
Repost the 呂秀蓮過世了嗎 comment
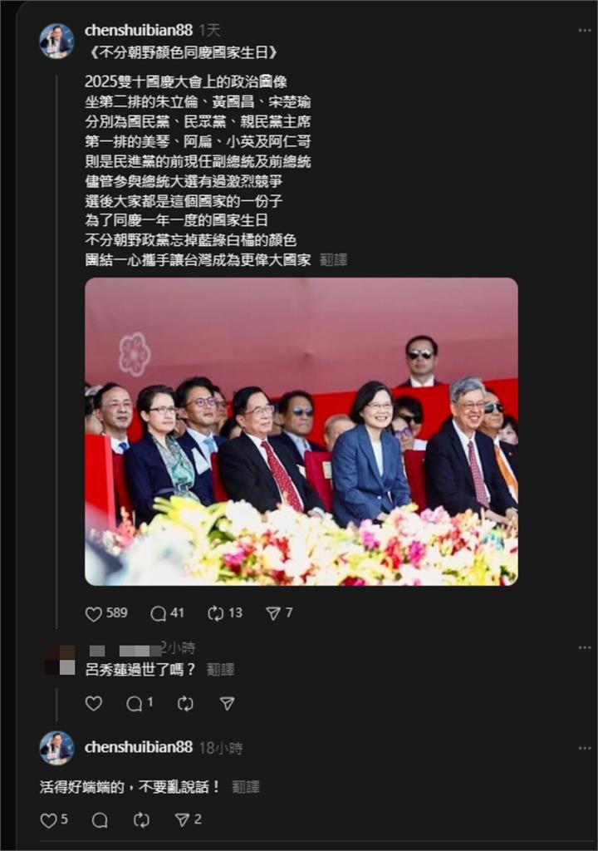[185, 704]
